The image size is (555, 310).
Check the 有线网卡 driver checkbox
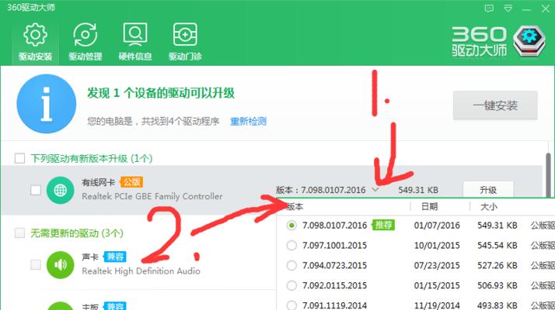pos(36,191)
